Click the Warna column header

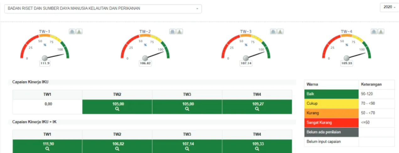(332, 84)
